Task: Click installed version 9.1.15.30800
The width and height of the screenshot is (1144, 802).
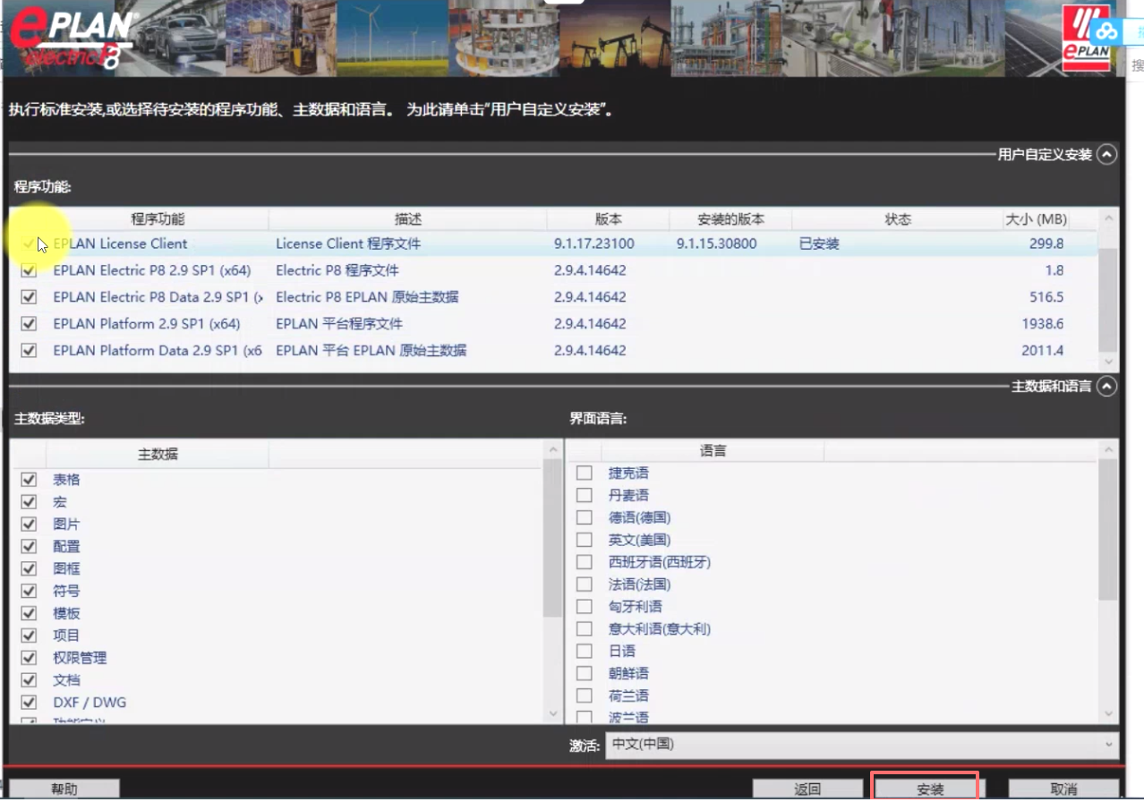Action: pyautogui.click(x=717, y=243)
